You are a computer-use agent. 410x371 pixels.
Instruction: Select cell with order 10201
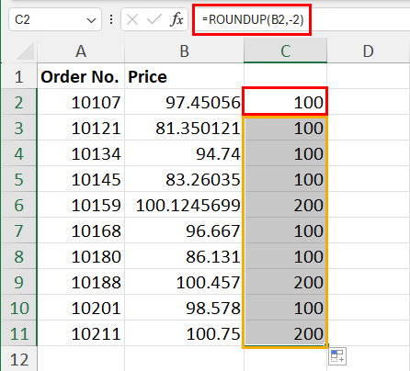tap(81, 308)
